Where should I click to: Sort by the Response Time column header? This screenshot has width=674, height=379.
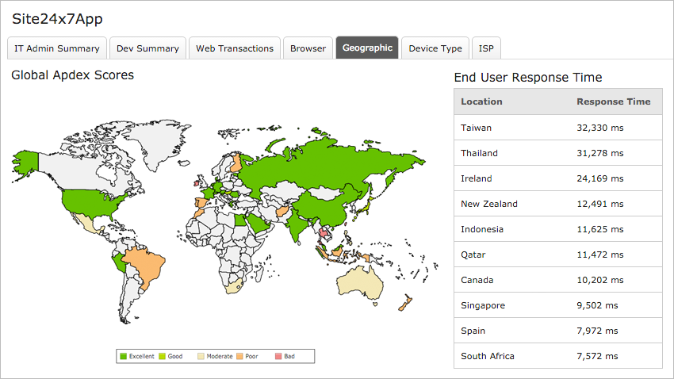click(614, 101)
